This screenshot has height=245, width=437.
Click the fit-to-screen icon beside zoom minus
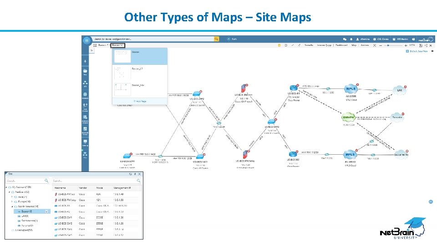coord(374,45)
